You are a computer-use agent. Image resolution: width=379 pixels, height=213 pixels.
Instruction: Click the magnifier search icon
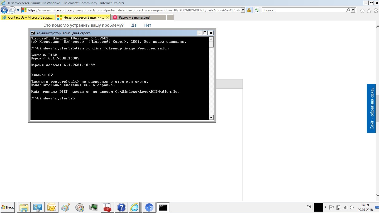click(x=348, y=10)
